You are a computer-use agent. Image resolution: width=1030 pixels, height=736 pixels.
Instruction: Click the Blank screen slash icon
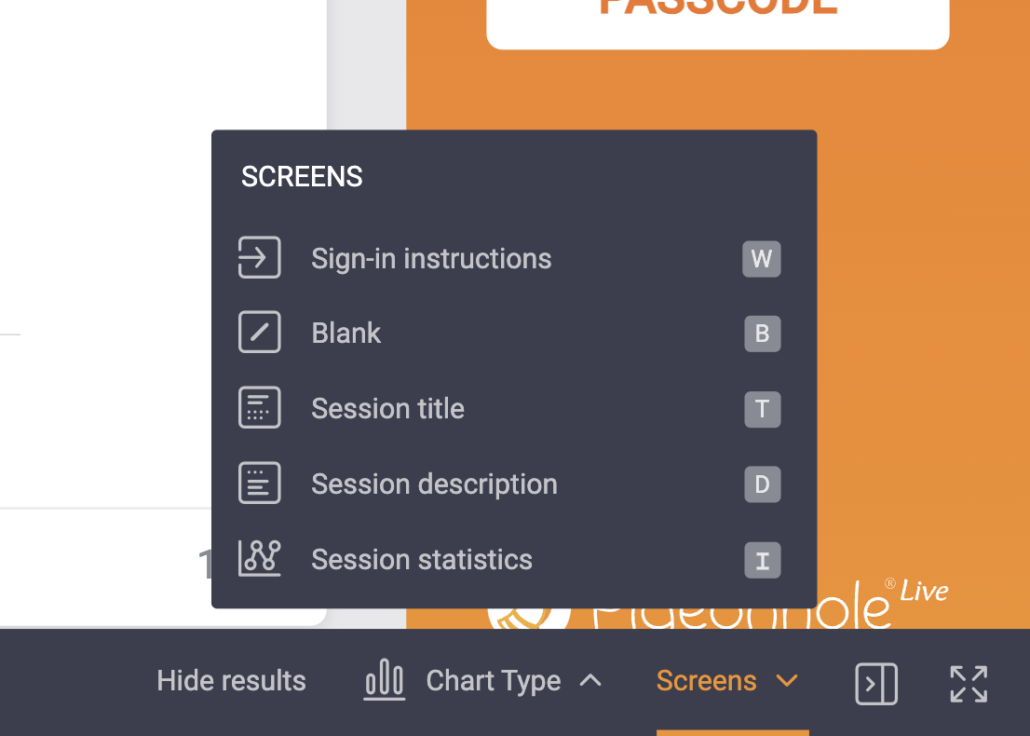259,334
